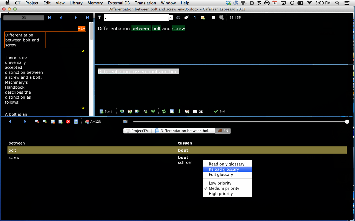
Task: Click the filter funnel icon
Action: click(x=100, y=17)
